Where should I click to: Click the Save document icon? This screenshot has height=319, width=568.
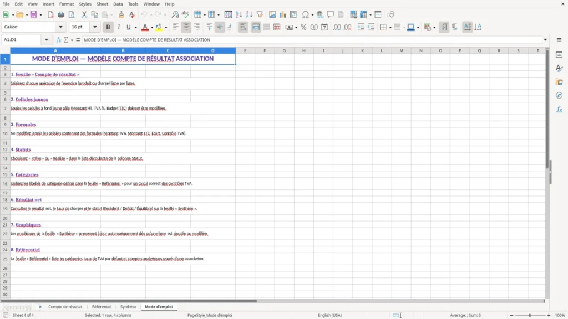pos(34,14)
